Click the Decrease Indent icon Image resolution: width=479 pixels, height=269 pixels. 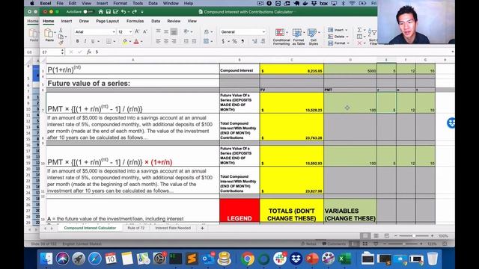coord(186,41)
